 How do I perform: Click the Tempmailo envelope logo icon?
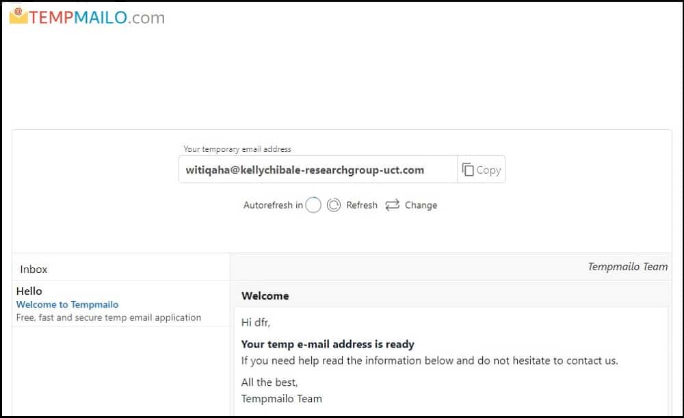click(18, 16)
